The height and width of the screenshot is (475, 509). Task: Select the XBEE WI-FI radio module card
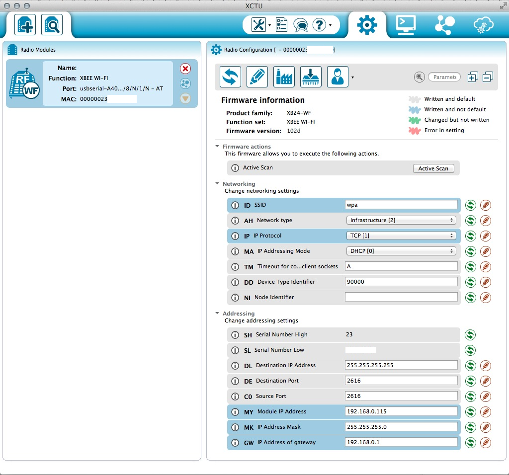click(x=101, y=83)
